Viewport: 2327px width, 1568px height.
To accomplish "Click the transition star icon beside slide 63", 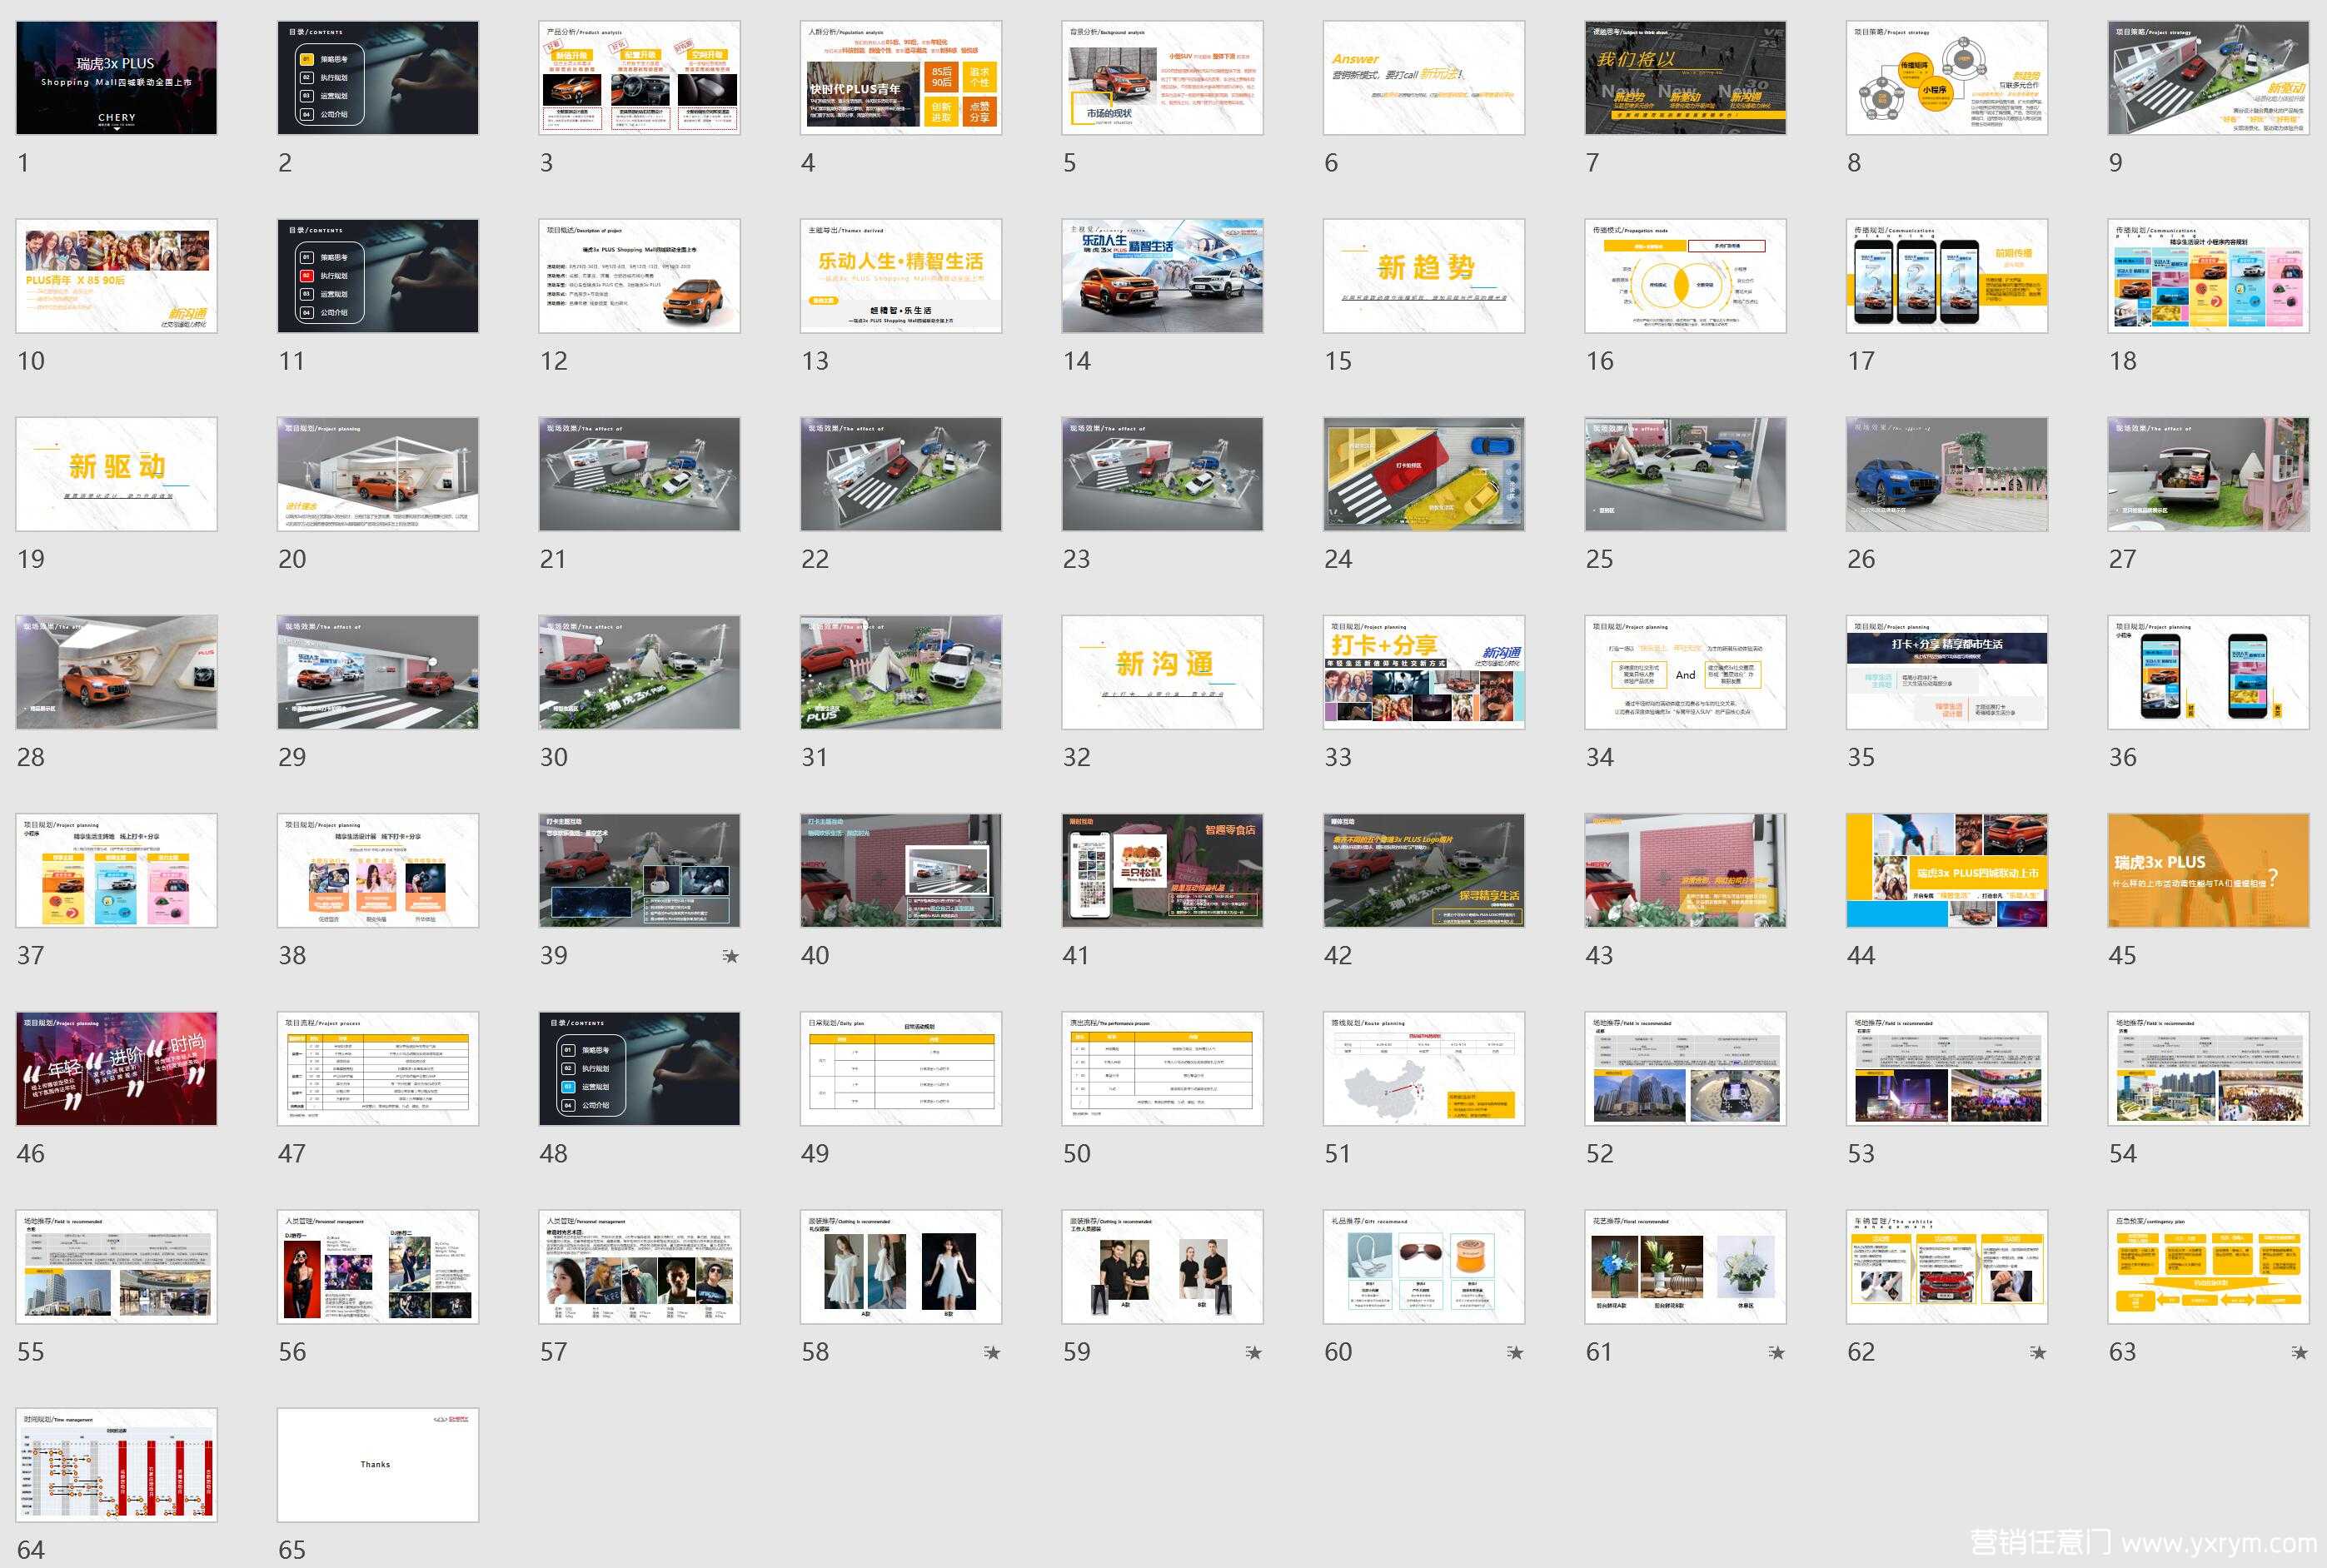I will [2300, 1353].
